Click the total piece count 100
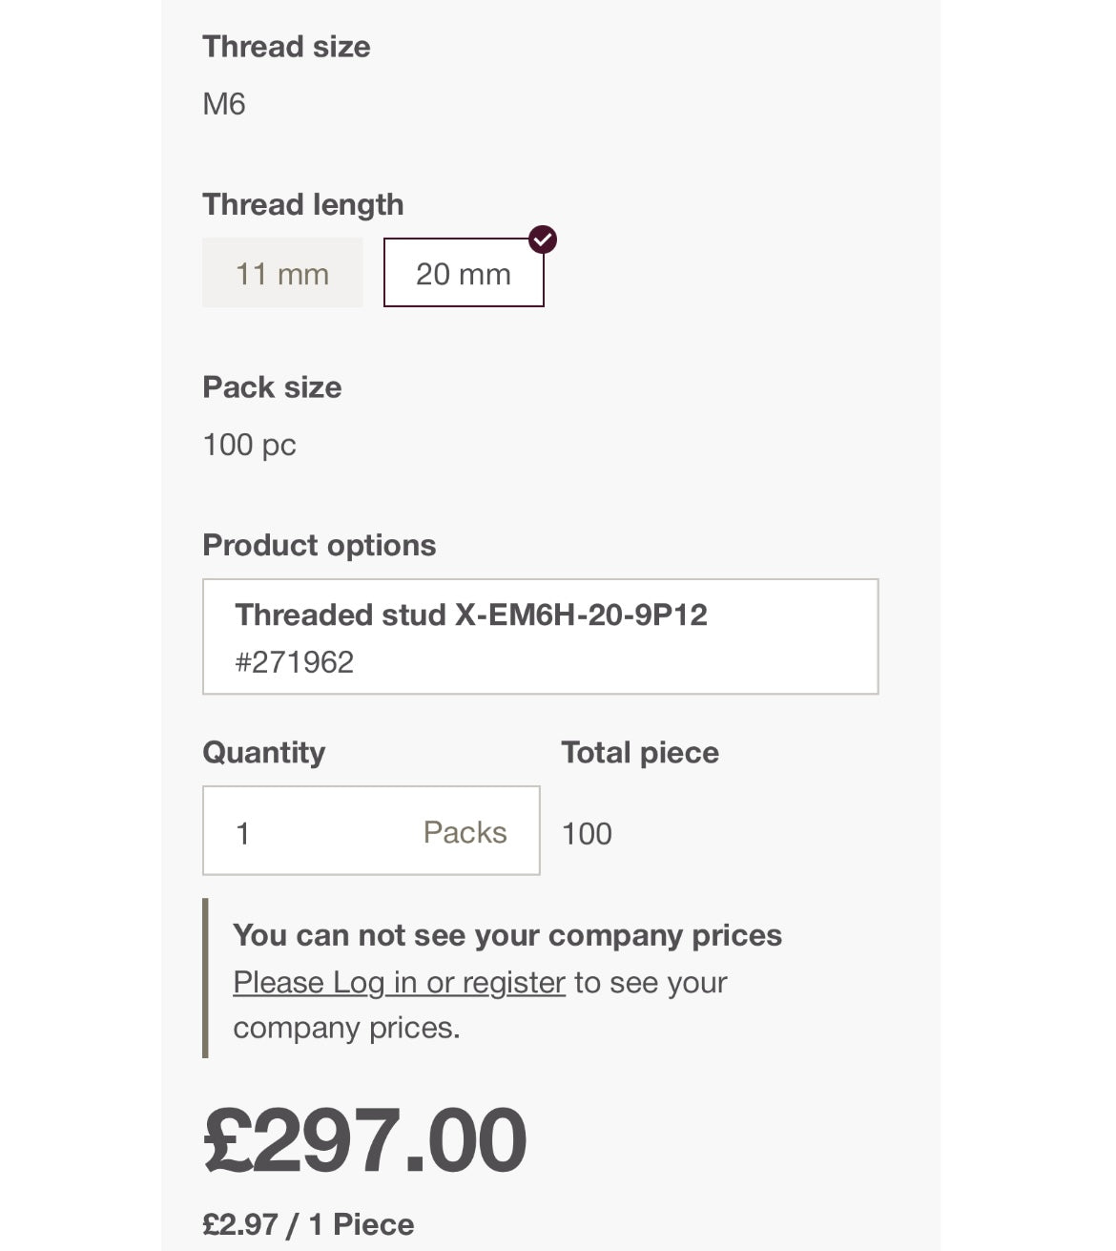The image size is (1116, 1251). pos(587,834)
